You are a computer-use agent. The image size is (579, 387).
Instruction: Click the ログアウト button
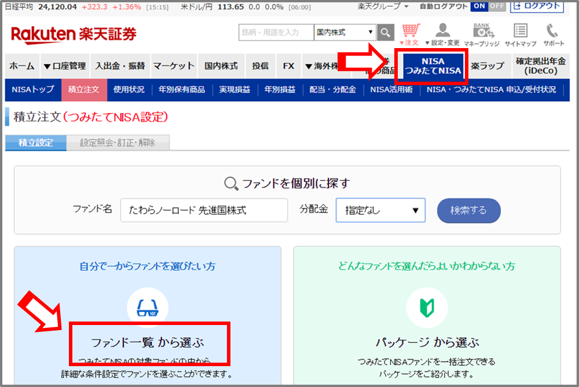pyautogui.click(x=537, y=6)
